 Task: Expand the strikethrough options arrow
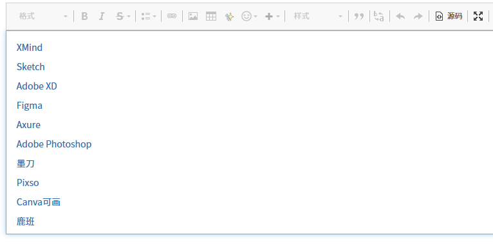pyautogui.click(x=129, y=16)
